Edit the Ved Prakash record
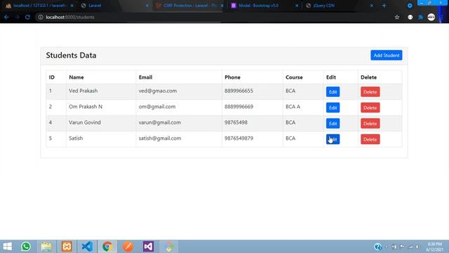This screenshot has width=449, height=253. [333, 92]
